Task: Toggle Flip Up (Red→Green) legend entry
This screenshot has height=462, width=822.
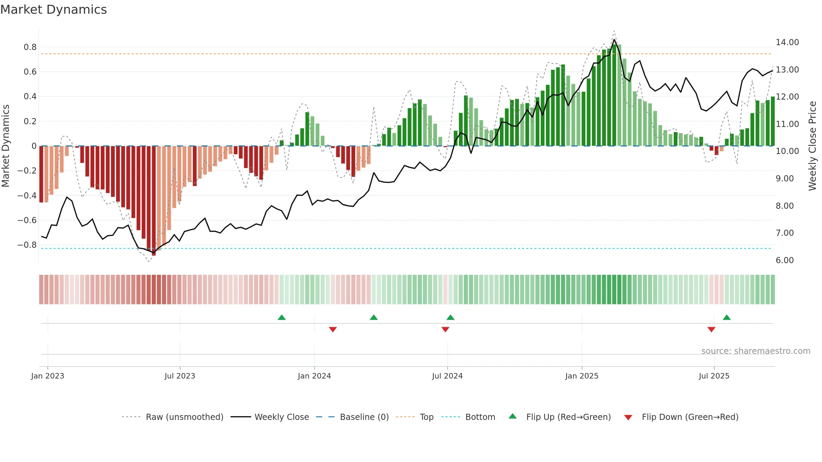Action: point(560,417)
